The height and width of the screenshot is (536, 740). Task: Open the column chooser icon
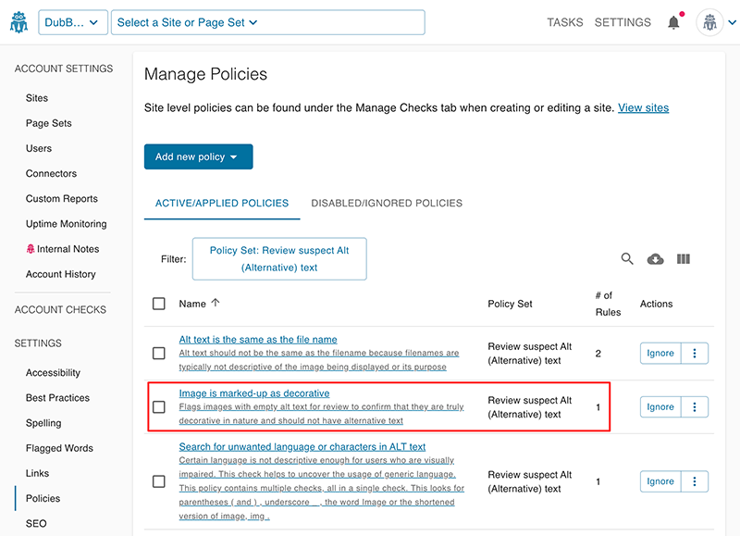pyautogui.click(x=684, y=259)
